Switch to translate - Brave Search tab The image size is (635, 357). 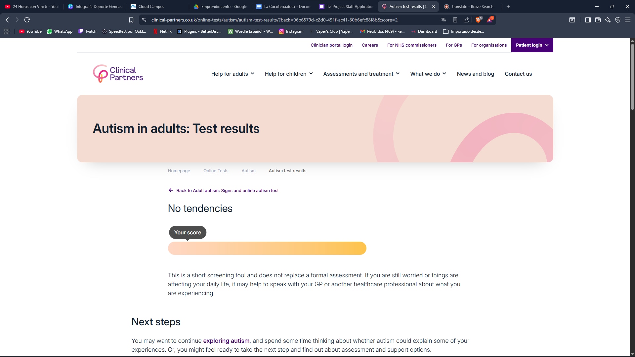point(472,7)
